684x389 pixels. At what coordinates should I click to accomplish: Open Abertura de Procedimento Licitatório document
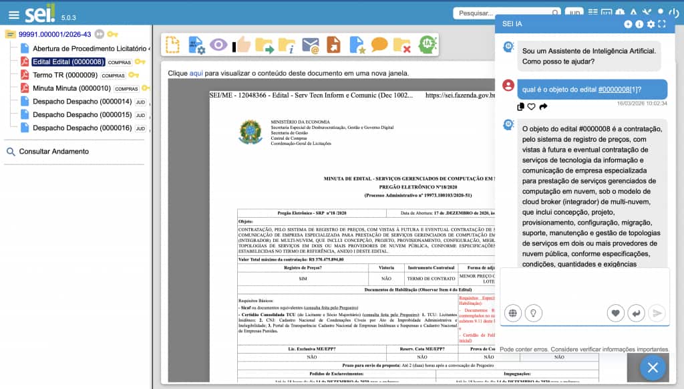coord(90,49)
